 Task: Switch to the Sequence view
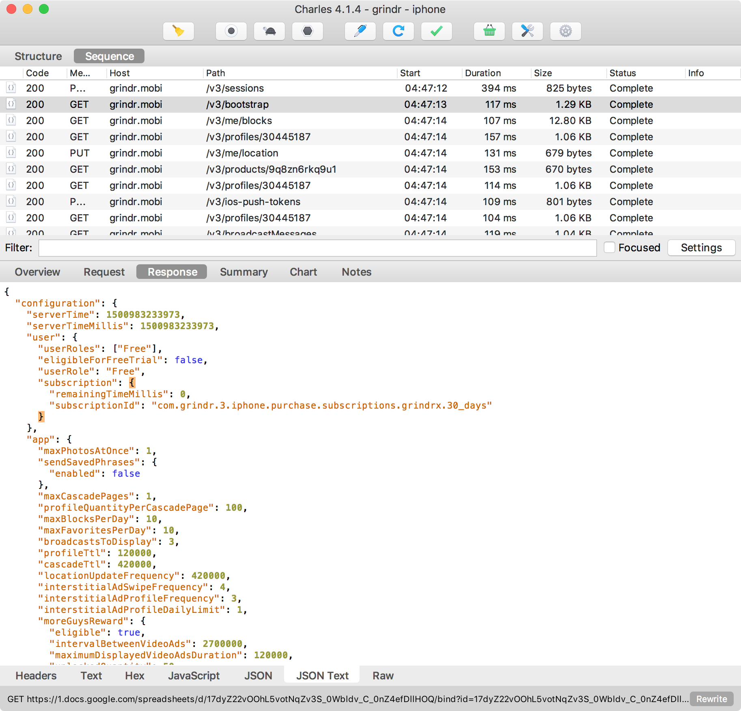[x=109, y=56]
